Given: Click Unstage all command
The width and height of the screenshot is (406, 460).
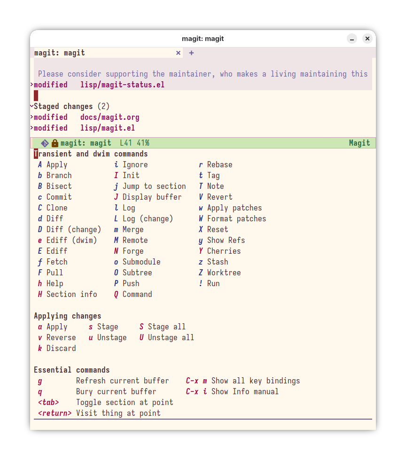Looking at the screenshot, I should click(x=167, y=338).
